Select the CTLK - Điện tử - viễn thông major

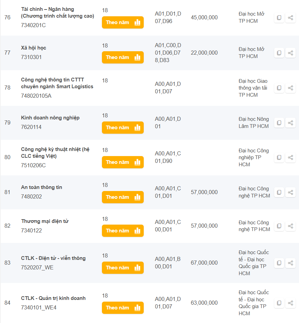[53, 258]
